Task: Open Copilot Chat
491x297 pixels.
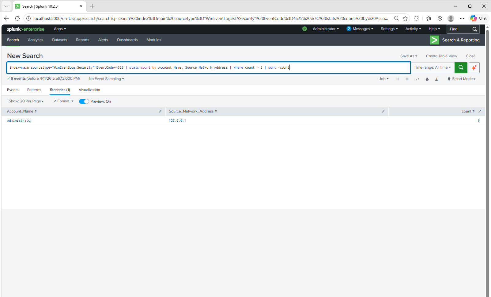Action: coord(478,18)
